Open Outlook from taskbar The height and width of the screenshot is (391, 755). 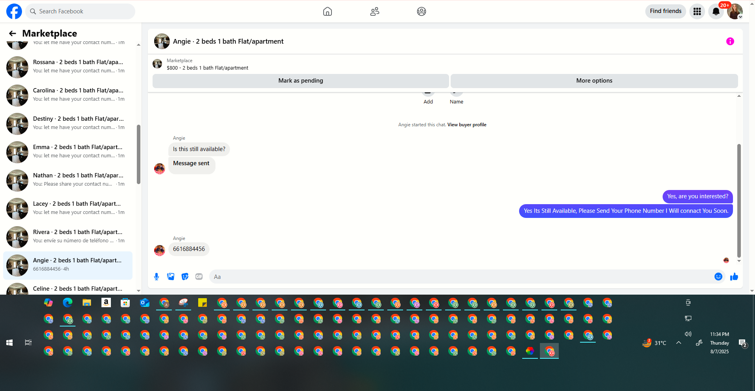pyautogui.click(x=145, y=302)
